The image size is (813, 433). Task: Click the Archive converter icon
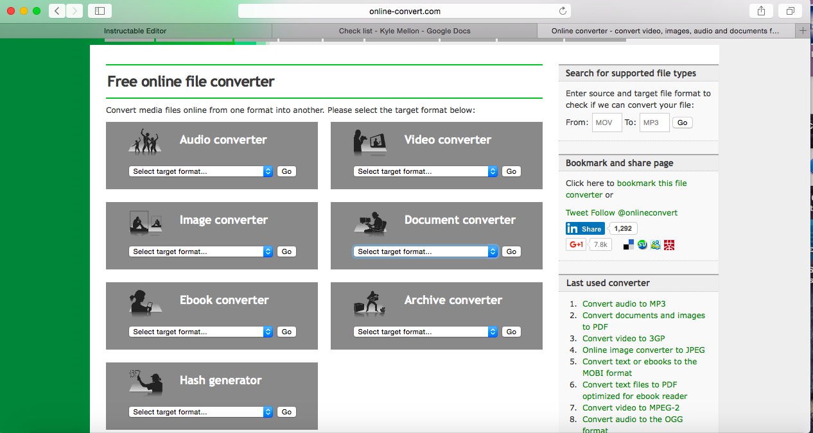tap(369, 302)
